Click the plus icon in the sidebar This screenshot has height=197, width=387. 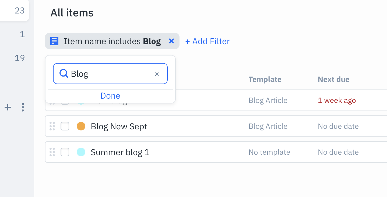click(8, 107)
